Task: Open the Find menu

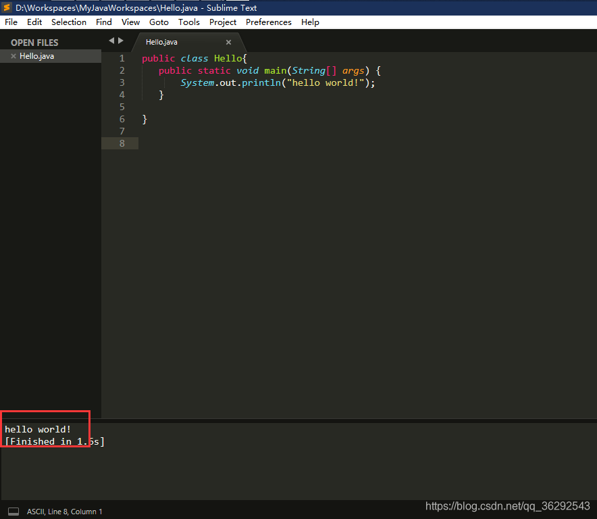Action: [103, 22]
